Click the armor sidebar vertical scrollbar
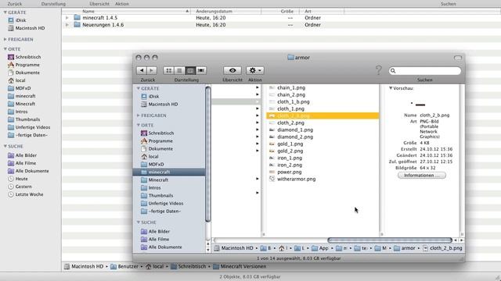The width and height of the screenshot is (501, 281). click(208, 154)
